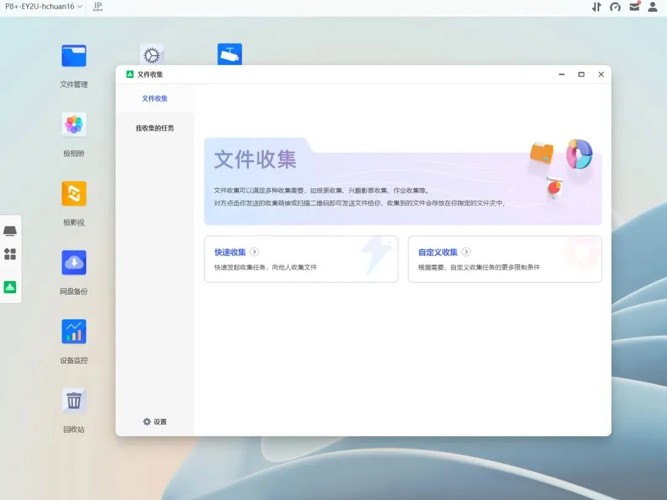
Task: Click the green 文件收集 icon in left dock
Action: point(10,287)
